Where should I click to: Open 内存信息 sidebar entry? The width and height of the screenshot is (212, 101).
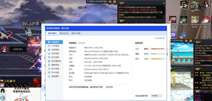point(54,53)
